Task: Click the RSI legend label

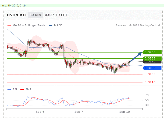Action: [x=15, y=89]
